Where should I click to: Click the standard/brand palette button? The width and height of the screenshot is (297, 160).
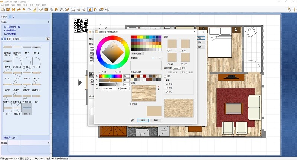coord(137,54)
